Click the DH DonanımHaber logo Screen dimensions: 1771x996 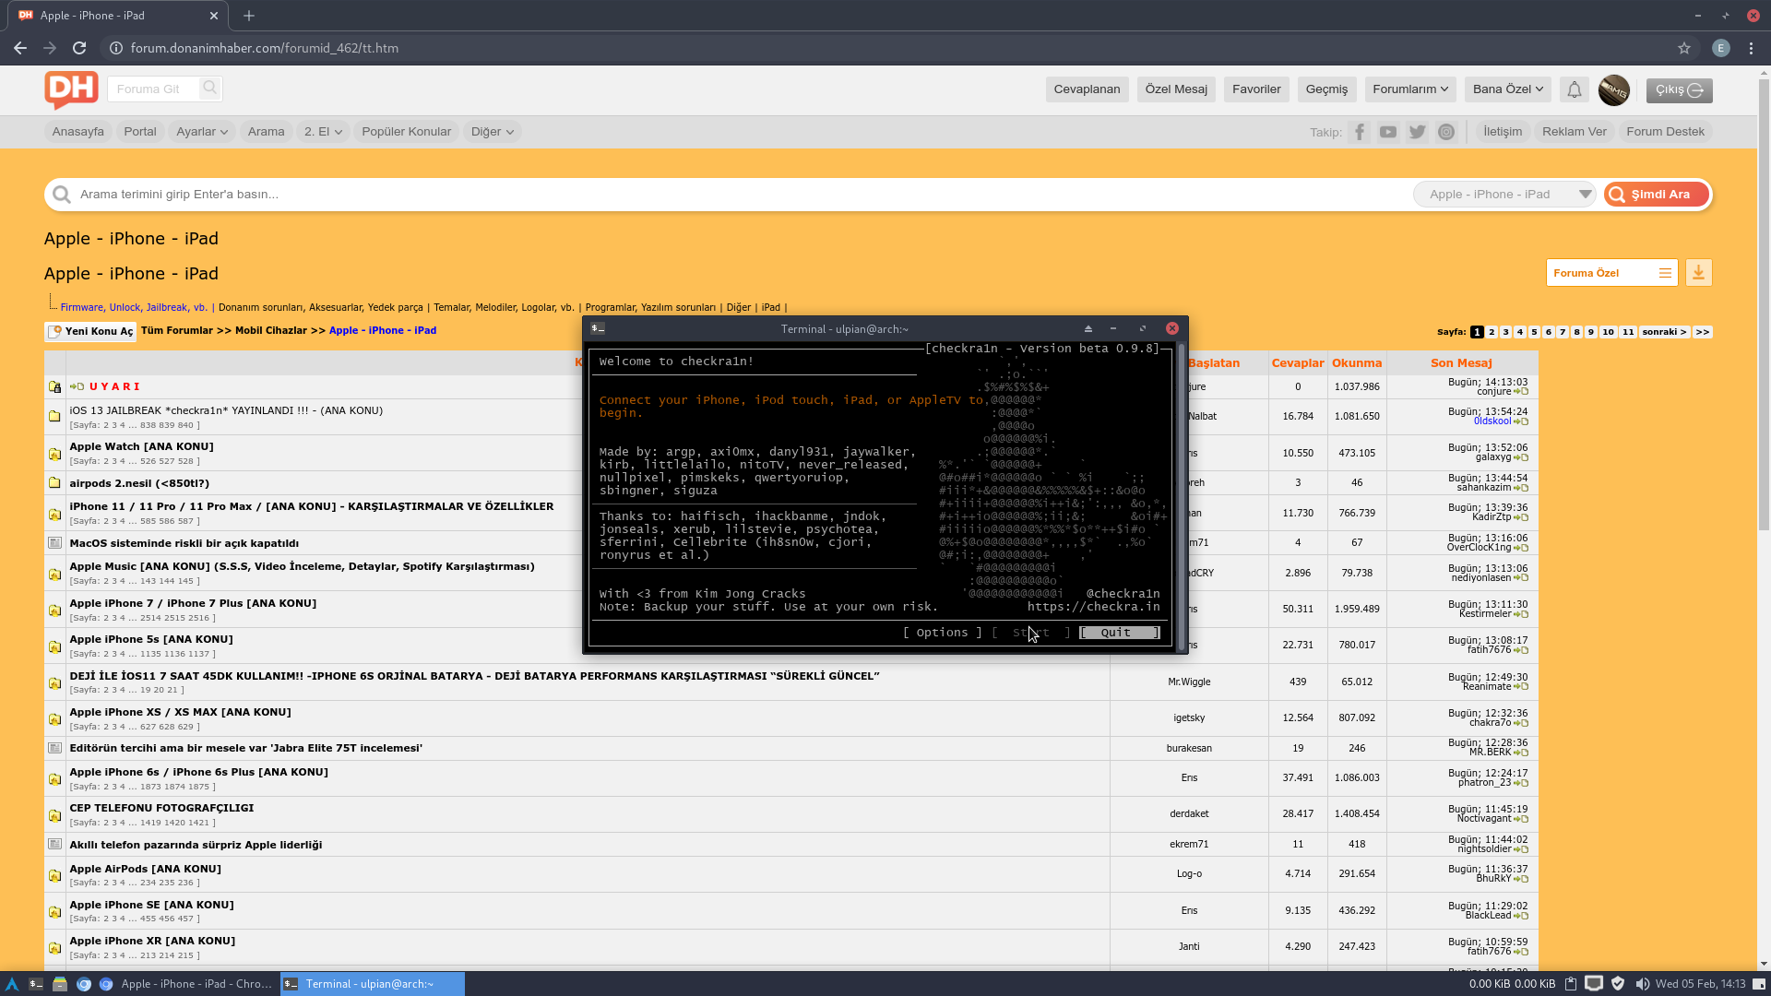coord(71,89)
